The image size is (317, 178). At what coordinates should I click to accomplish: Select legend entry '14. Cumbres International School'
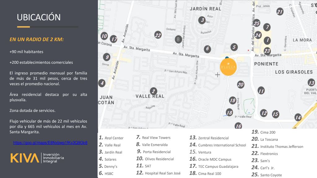tap(218, 145)
